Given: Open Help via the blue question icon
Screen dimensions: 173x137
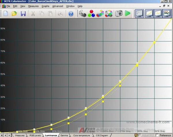Looking at the screenshot, I should (x=71, y=14).
